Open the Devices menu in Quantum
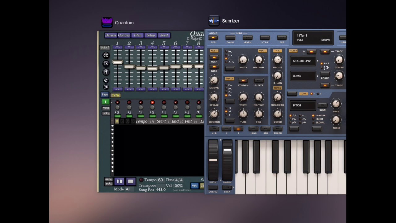 111,35
